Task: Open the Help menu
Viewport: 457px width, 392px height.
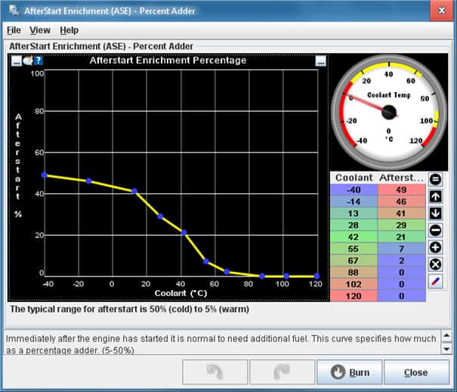Action: point(69,30)
